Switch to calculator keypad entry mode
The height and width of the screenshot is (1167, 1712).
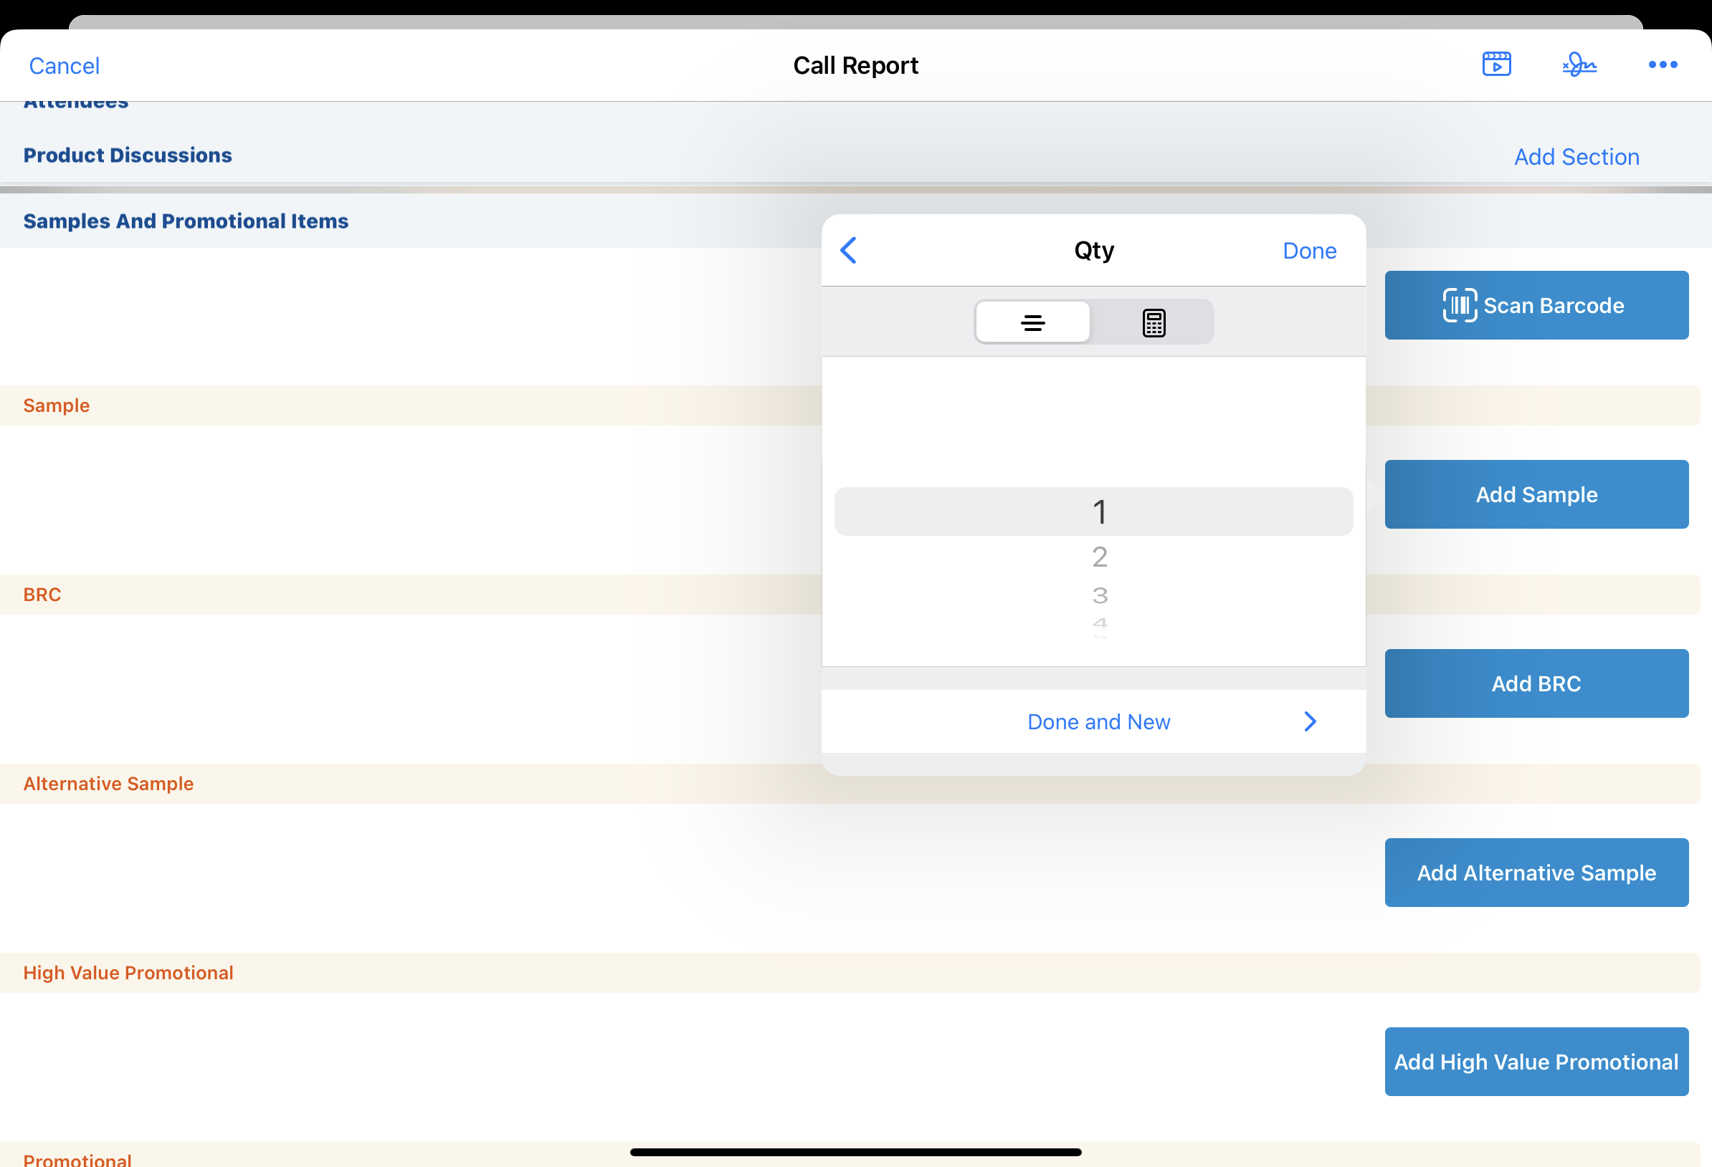click(1153, 322)
